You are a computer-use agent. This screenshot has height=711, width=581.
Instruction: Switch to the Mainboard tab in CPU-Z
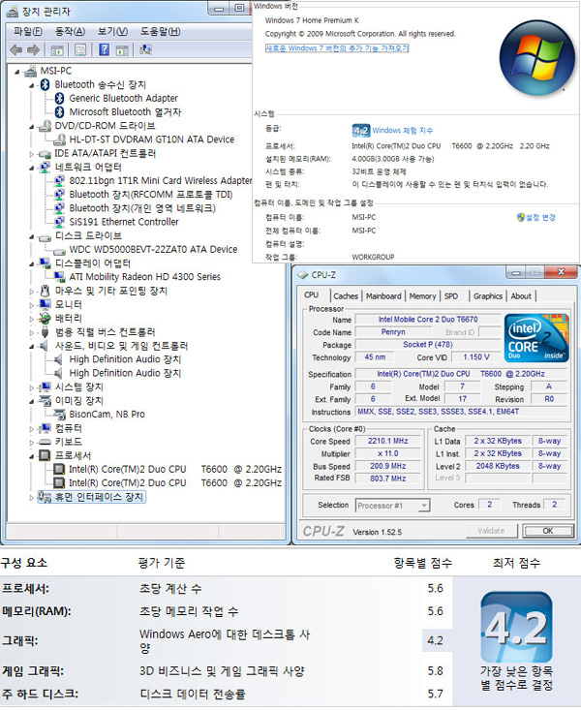pyautogui.click(x=383, y=296)
